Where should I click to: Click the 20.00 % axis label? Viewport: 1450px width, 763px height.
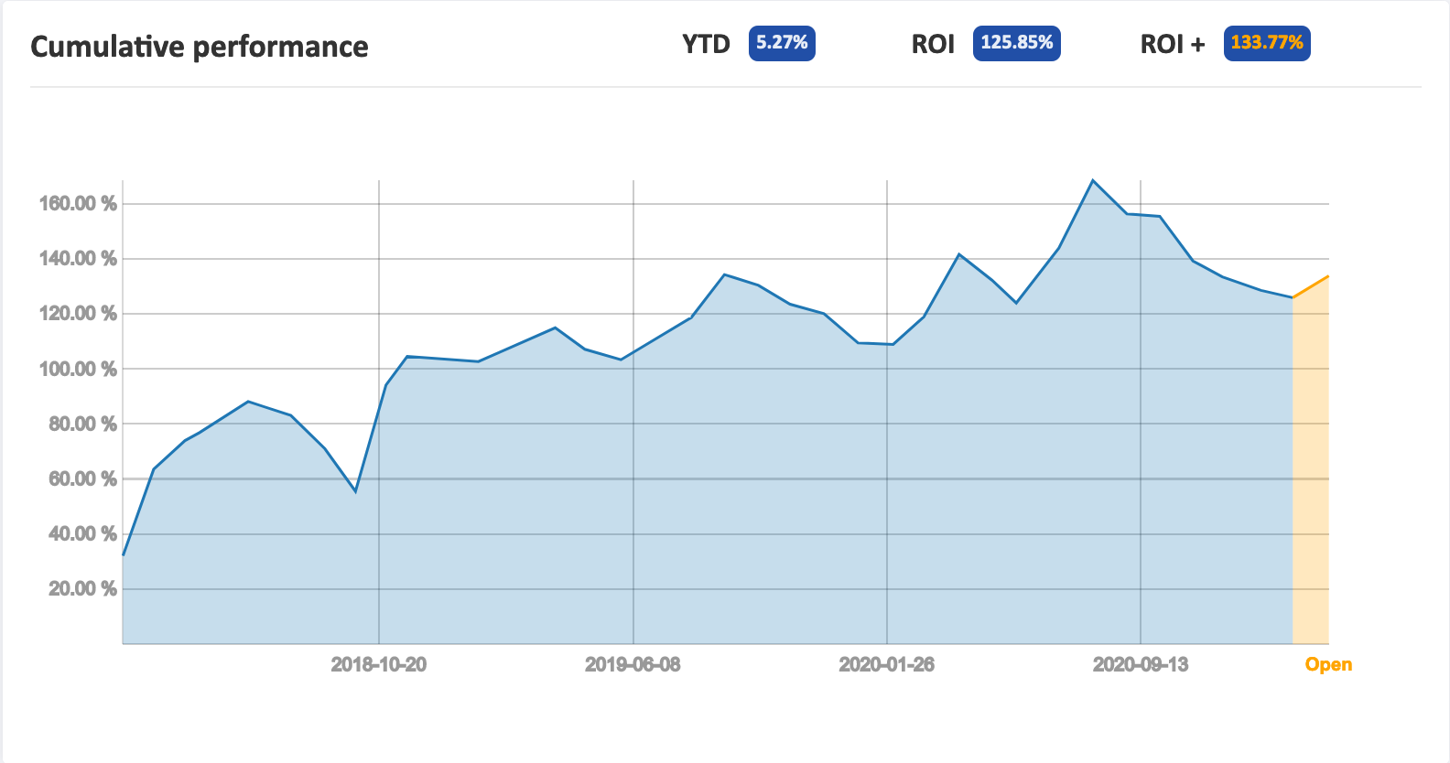[82, 588]
